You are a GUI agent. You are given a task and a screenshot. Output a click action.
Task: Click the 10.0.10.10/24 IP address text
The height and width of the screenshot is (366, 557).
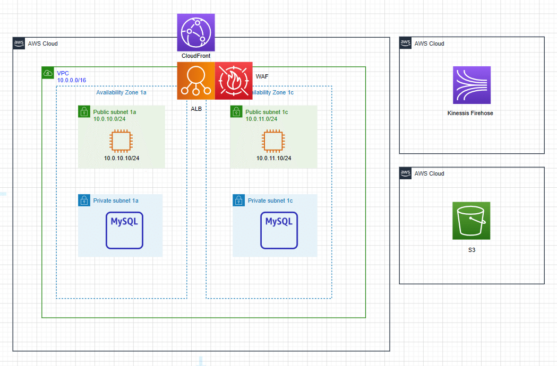click(x=122, y=158)
